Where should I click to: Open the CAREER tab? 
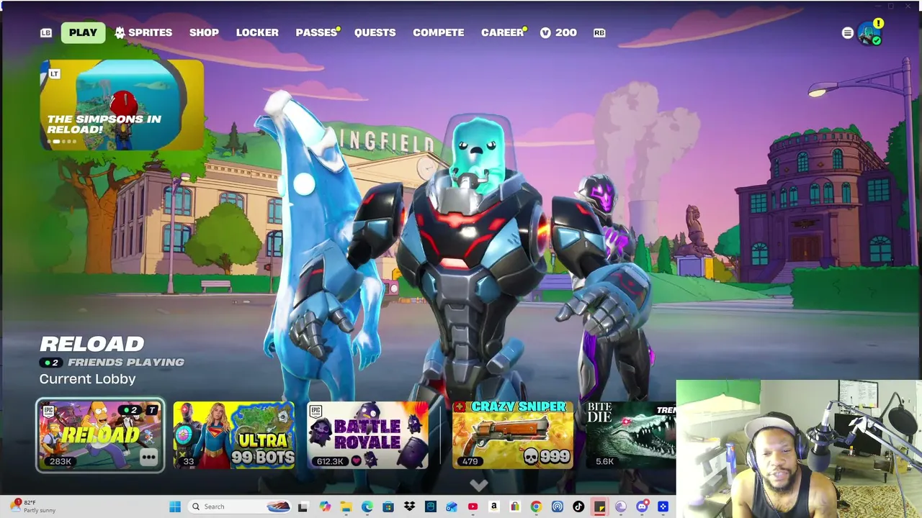click(x=502, y=32)
